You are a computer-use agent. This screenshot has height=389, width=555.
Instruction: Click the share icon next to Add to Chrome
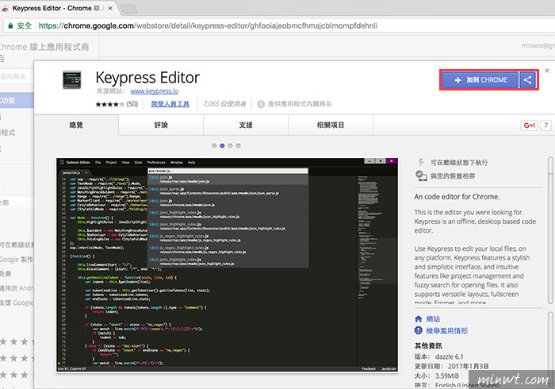pyautogui.click(x=527, y=80)
